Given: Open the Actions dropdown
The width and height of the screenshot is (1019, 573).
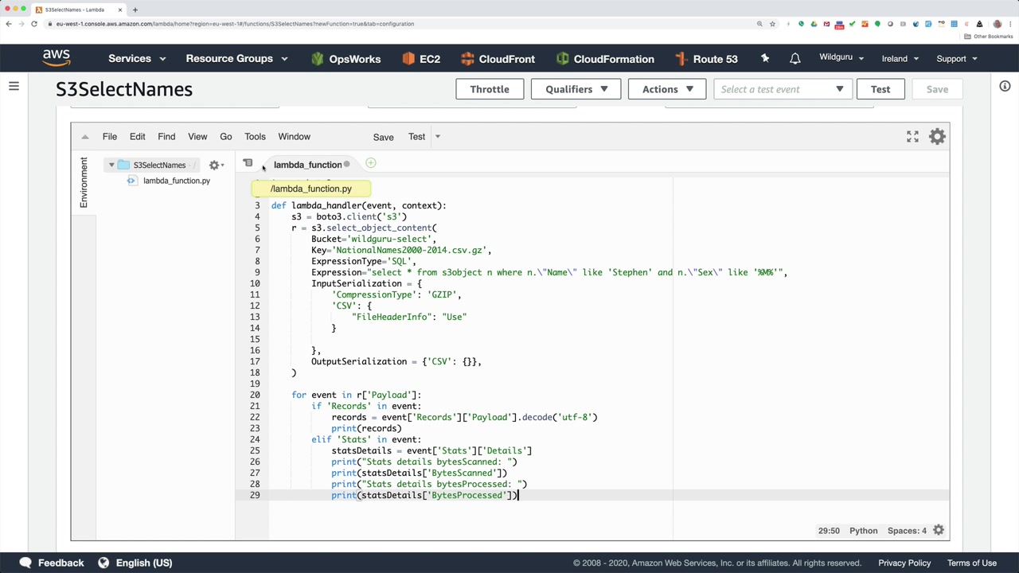Looking at the screenshot, I should pyautogui.click(x=667, y=89).
